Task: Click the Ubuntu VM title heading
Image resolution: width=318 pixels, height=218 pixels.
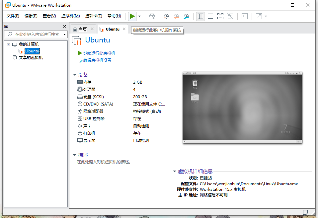Action: pyautogui.click(x=97, y=40)
